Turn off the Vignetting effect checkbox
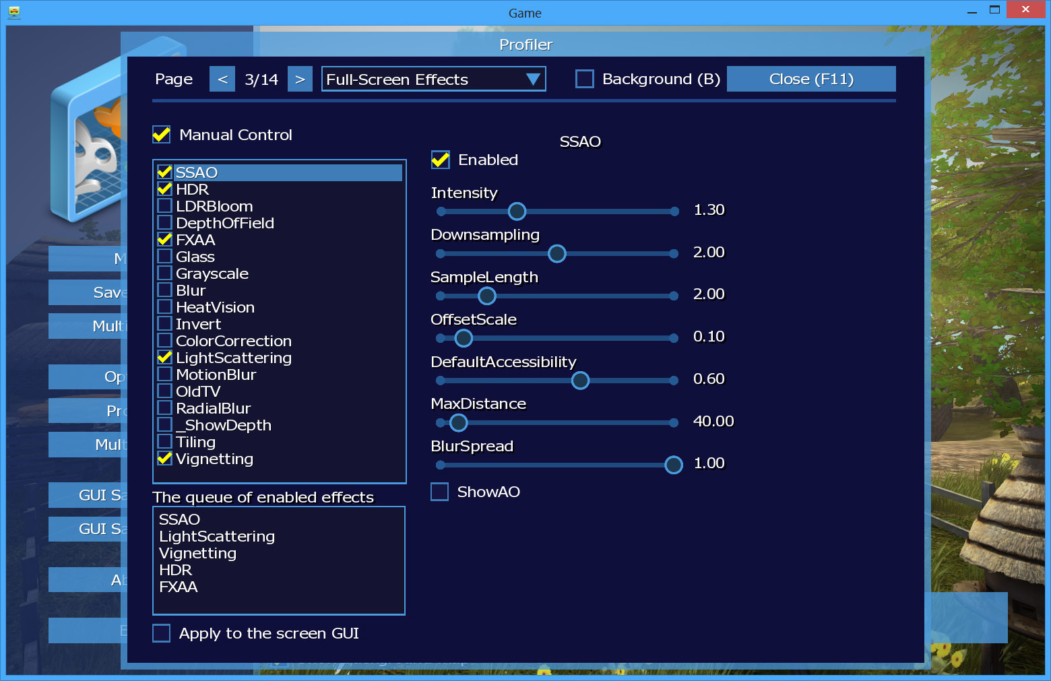The image size is (1051, 681). [164, 459]
